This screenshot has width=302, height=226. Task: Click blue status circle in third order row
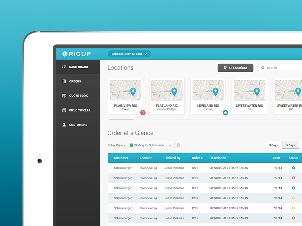tap(293, 188)
